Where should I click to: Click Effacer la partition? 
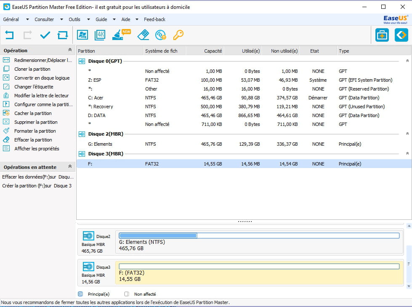coord(33,140)
